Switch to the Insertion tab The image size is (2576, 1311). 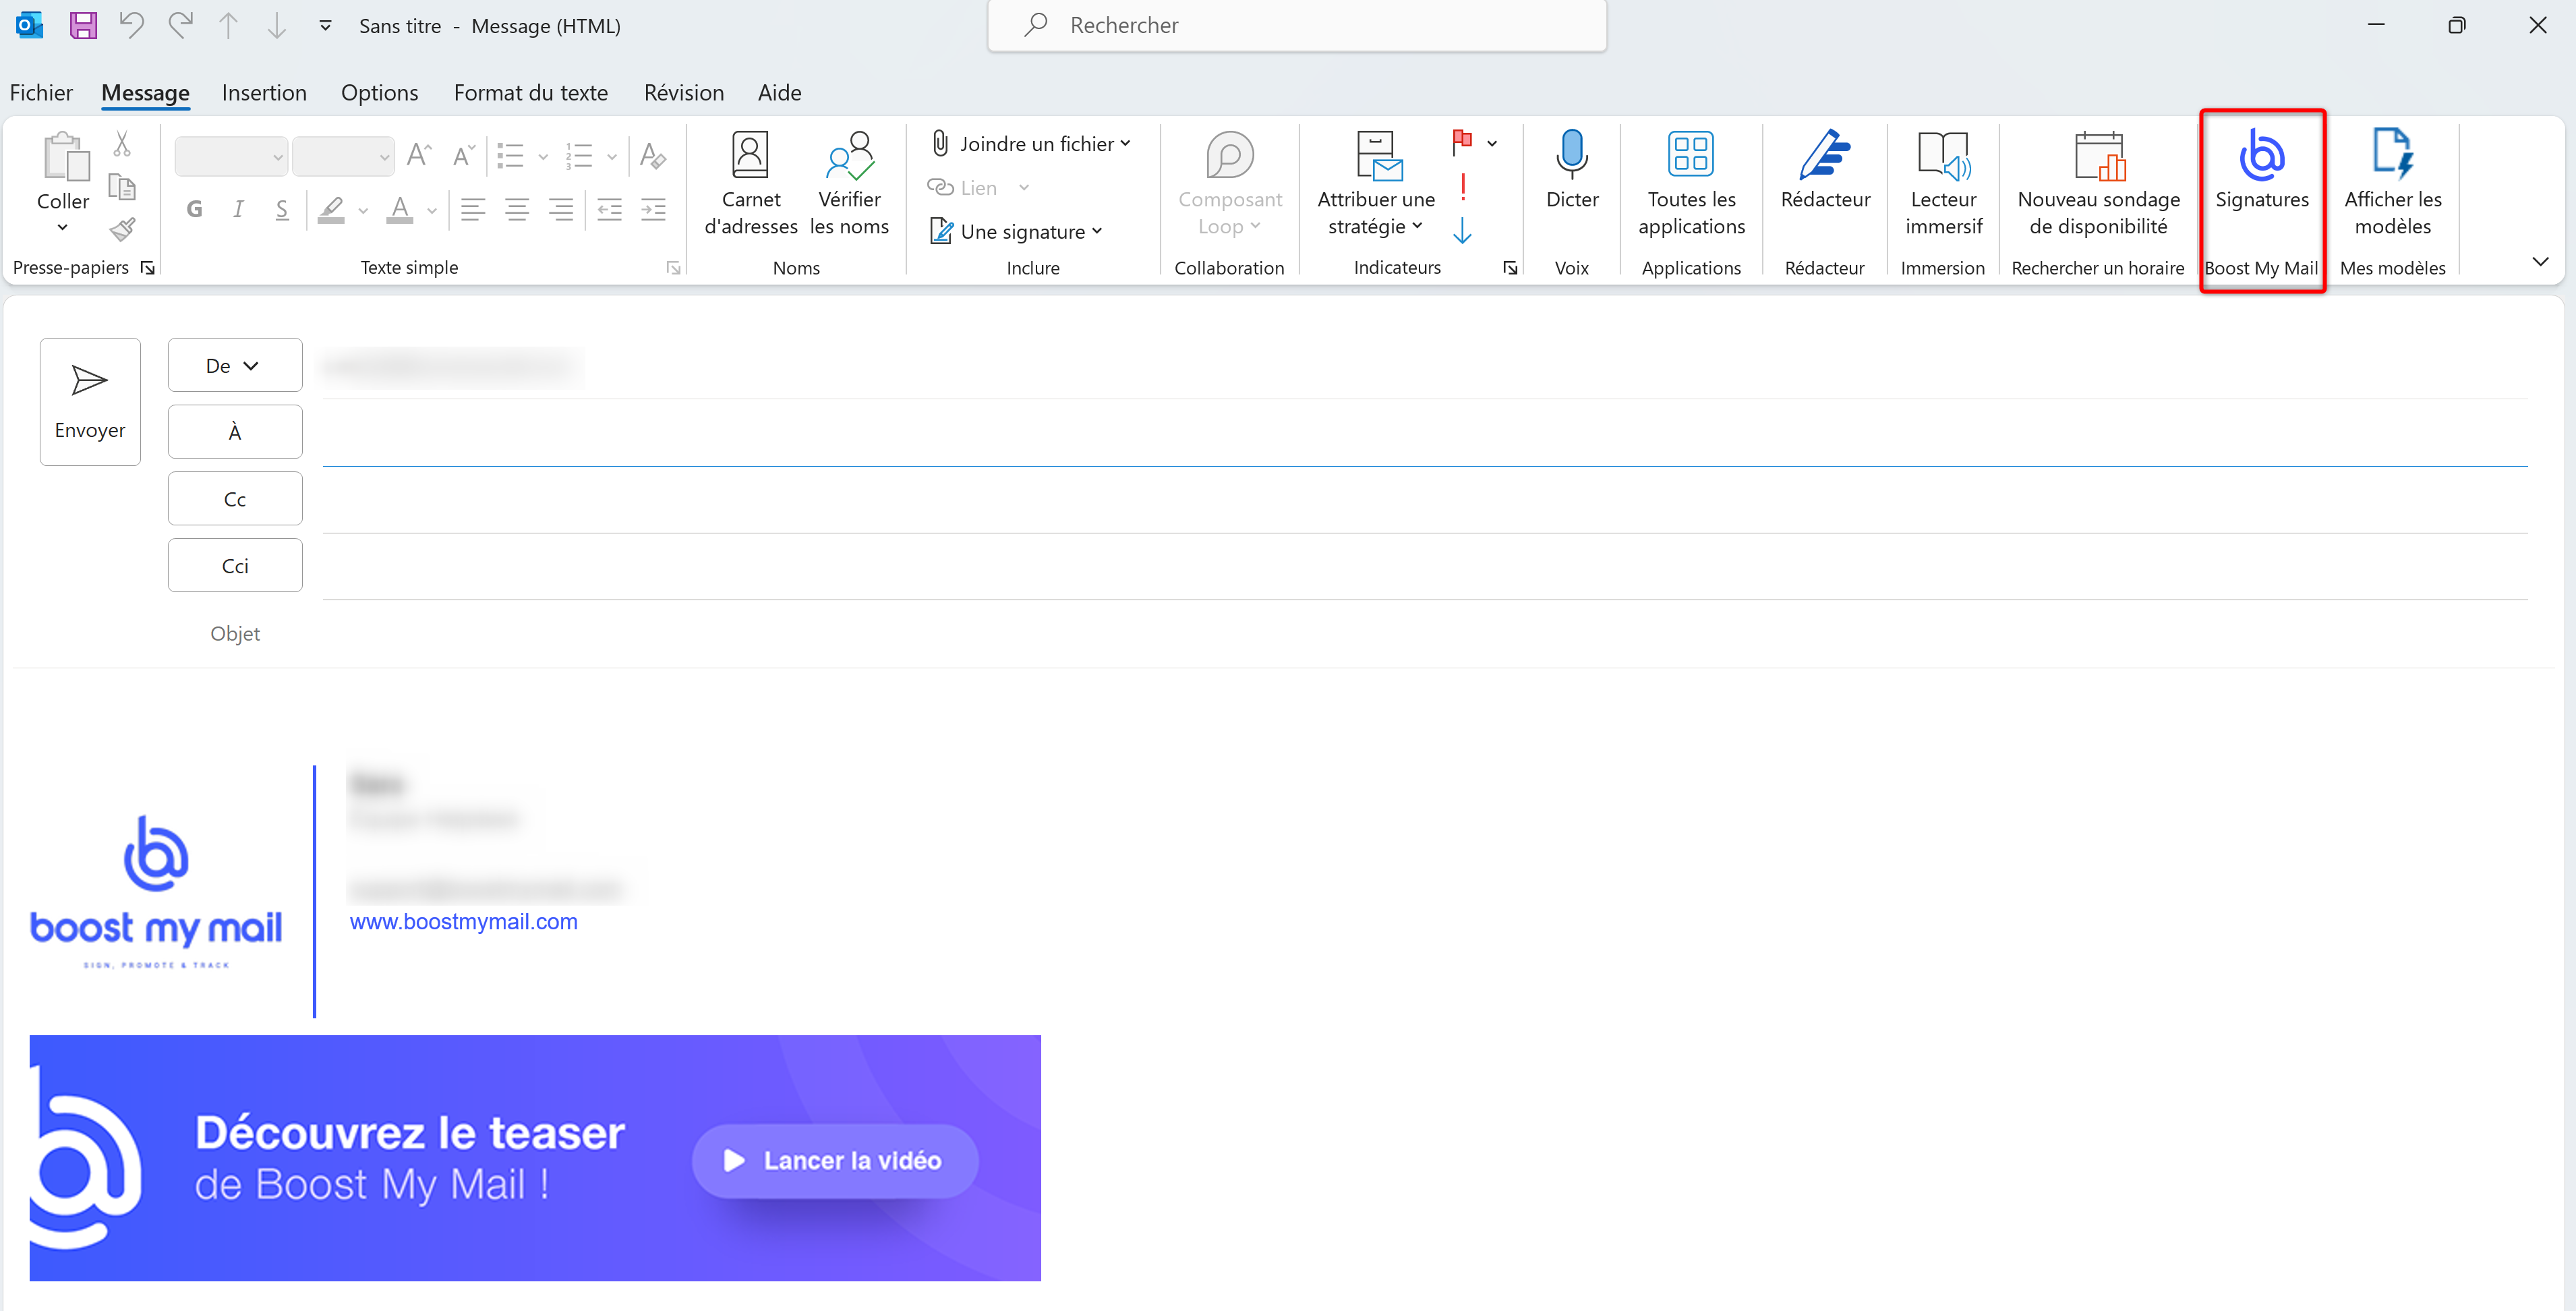pos(264,92)
